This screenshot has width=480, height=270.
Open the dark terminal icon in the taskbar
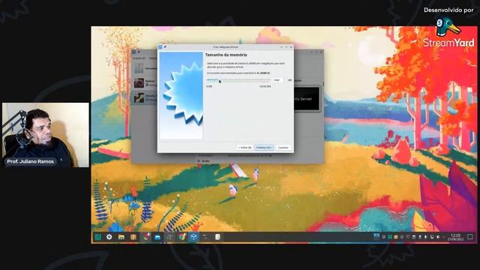pos(205,237)
